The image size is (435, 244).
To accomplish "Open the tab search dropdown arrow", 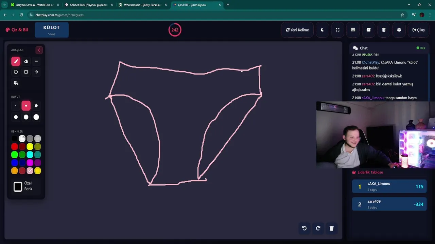I will coord(4,5).
